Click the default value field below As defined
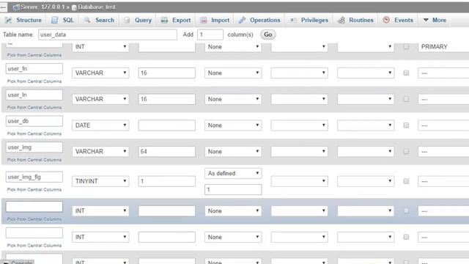 pos(233,189)
